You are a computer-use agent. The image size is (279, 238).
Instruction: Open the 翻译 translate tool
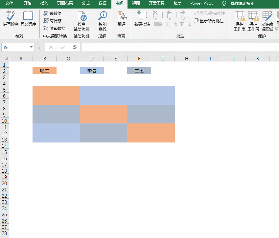[122, 18]
